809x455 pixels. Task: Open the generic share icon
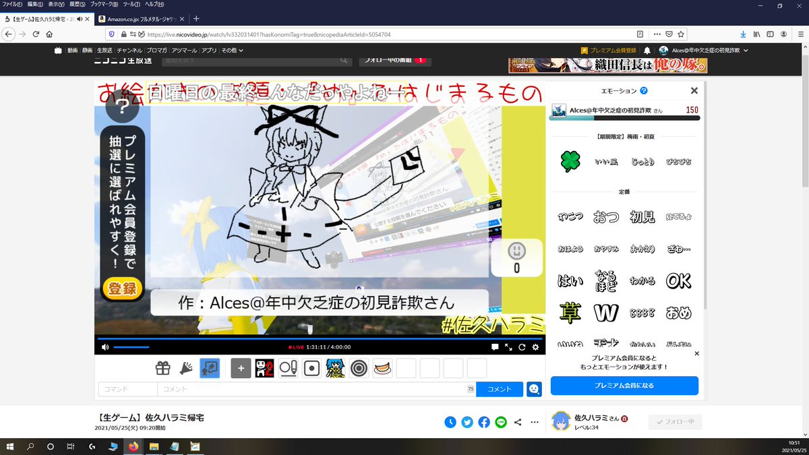click(x=518, y=422)
